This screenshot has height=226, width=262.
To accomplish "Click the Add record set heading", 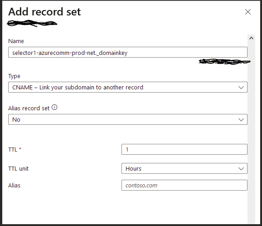I will point(44,12).
